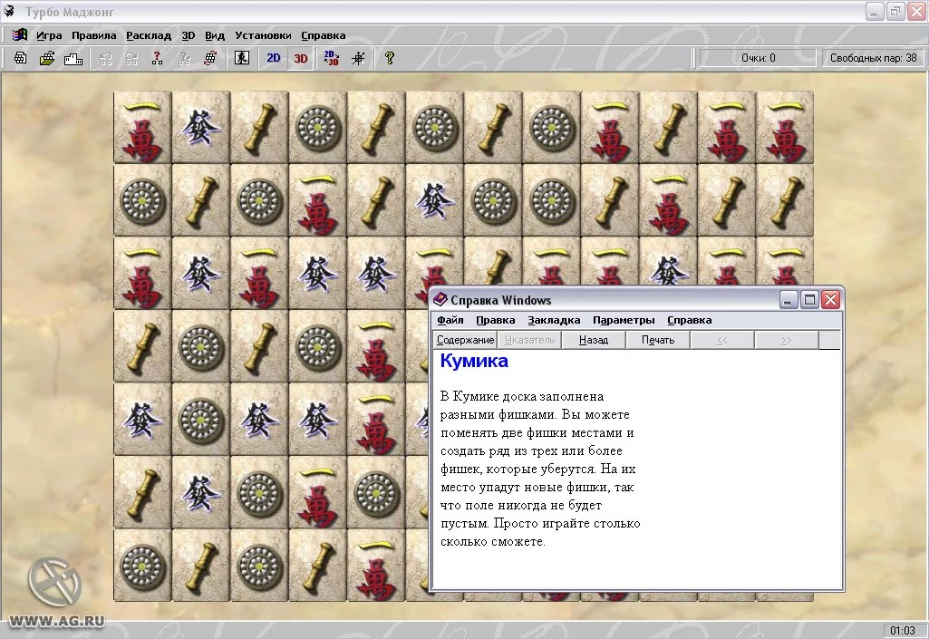This screenshot has height=639, width=929.
Task: Open the main window Справка menu
Action: coord(323,35)
